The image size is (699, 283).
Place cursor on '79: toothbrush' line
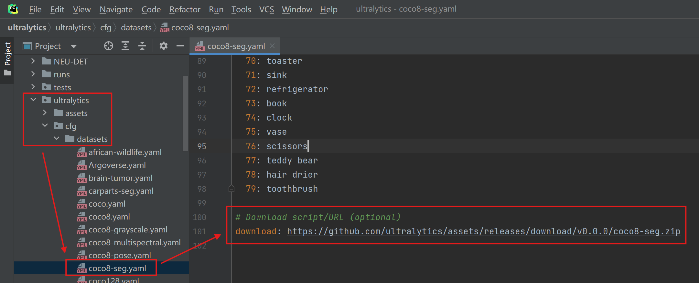282,189
